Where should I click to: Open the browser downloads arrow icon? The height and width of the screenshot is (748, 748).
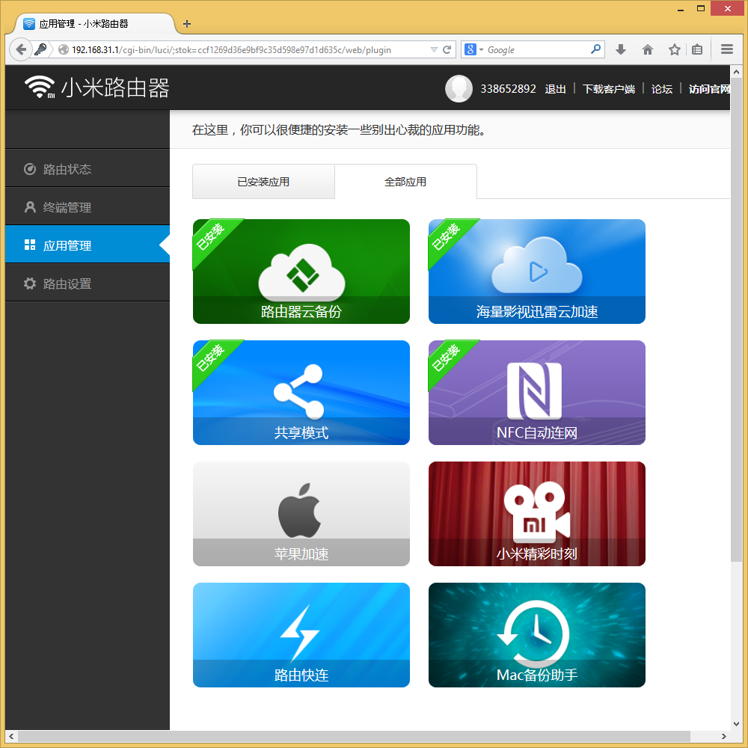click(x=620, y=49)
